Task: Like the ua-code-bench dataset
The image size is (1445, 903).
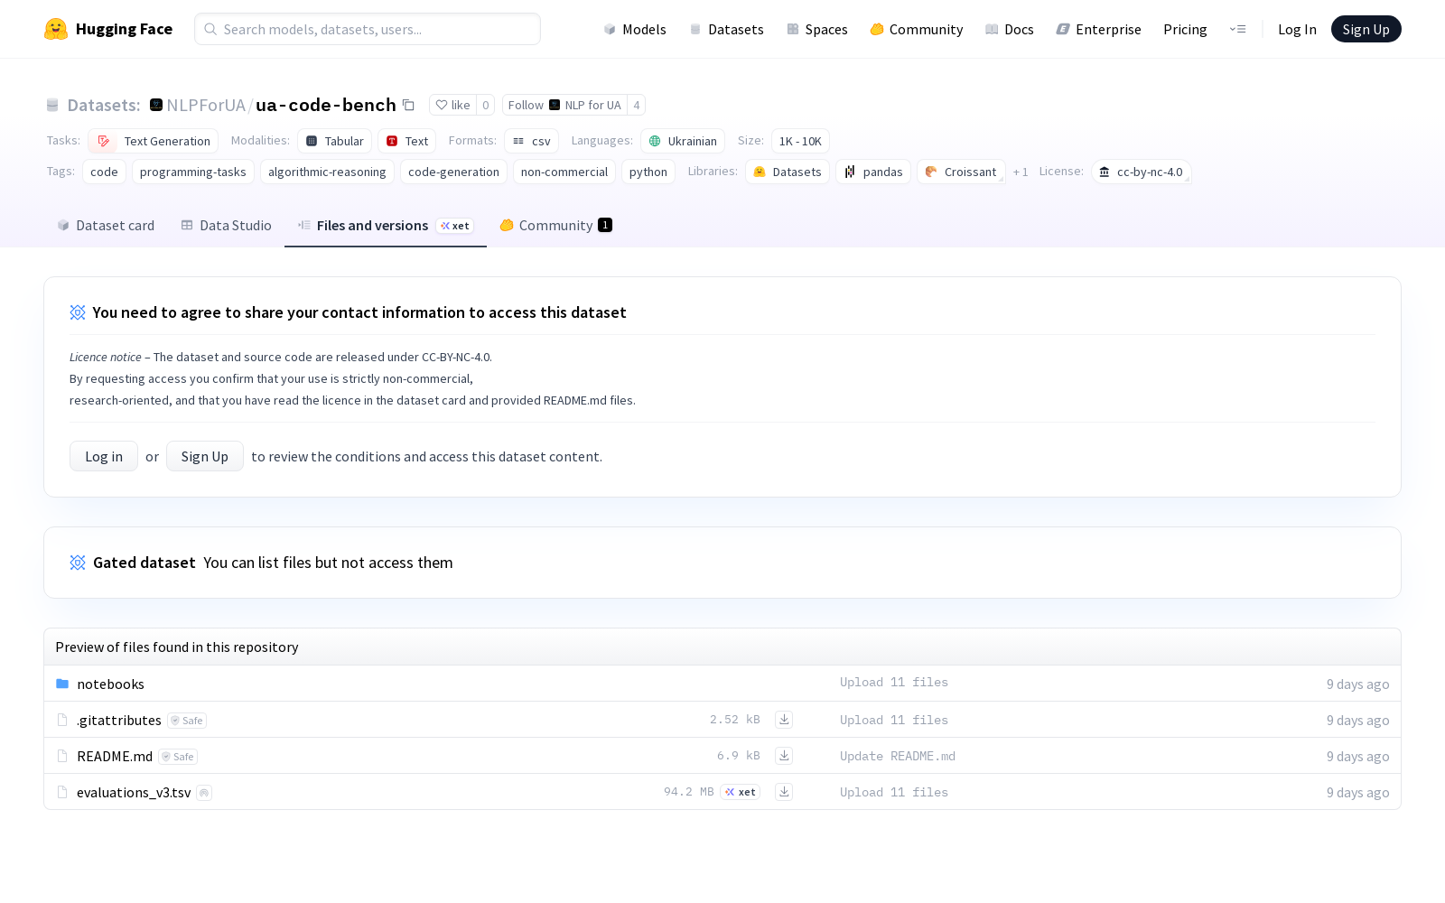Action: tap(452, 106)
